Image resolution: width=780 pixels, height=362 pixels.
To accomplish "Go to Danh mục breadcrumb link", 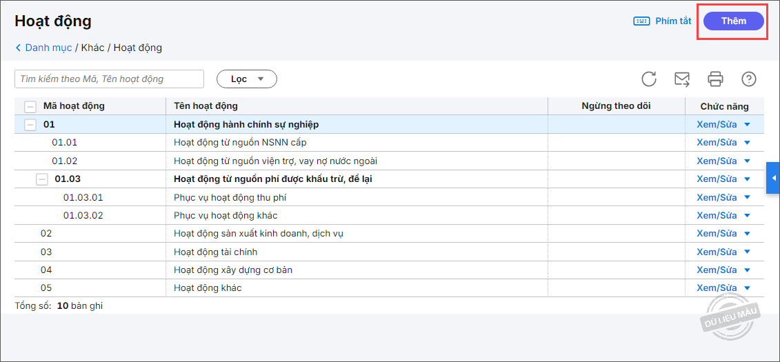I will tap(48, 48).
